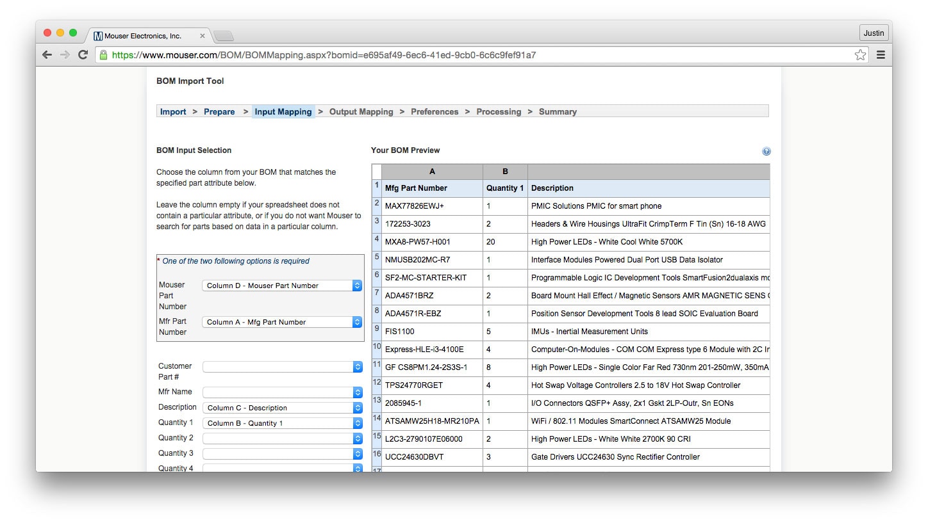Open the Mfr Part Number column dropdown
Screen dimensions: 928x523
pos(282,322)
